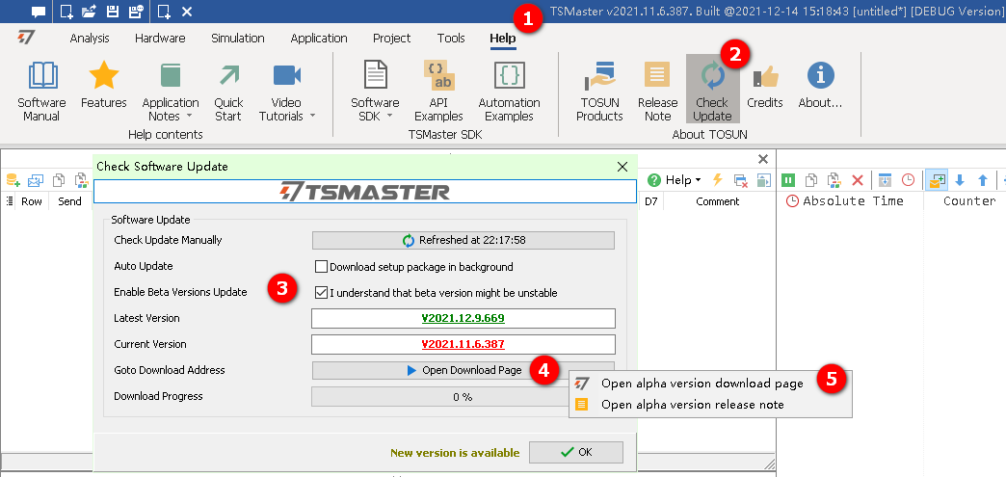Click the X close-project icon in title bar
Image resolution: width=1006 pixels, height=477 pixels.
tap(187, 12)
